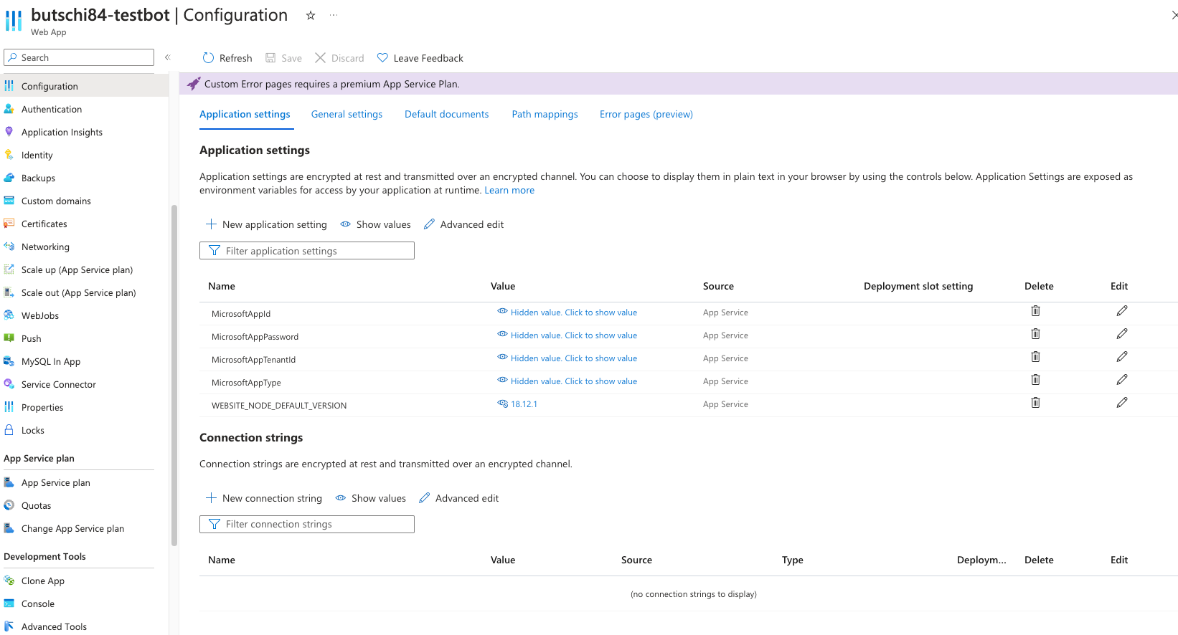Screen dimensions: 1178x635
Task: Reveal hidden value of MicrosoftAppType
Action: pyautogui.click(x=567, y=381)
